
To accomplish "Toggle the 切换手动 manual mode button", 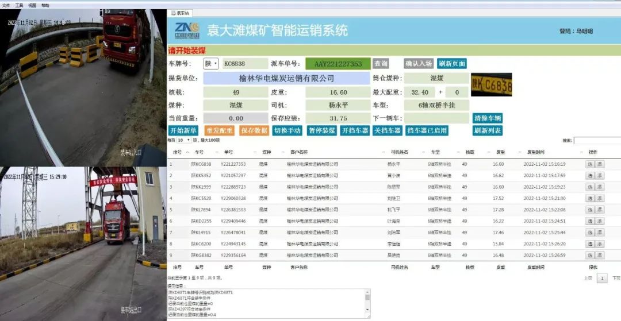I will tap(287, 130).
